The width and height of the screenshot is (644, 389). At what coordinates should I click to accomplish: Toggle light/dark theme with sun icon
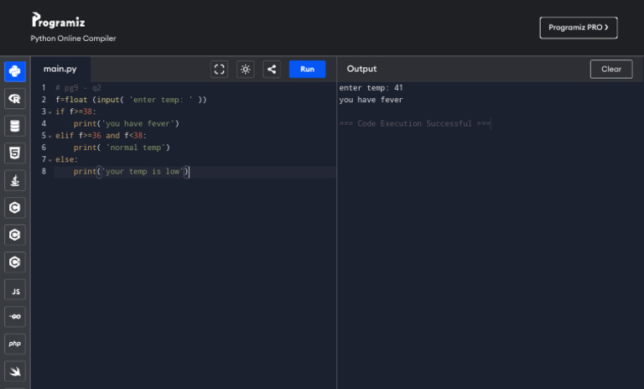click(x=245, y=70)
